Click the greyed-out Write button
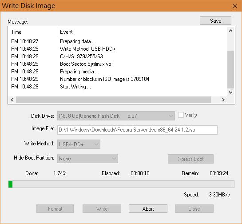The height and width of the screenshot is (224, 242). tap(102, 209)
